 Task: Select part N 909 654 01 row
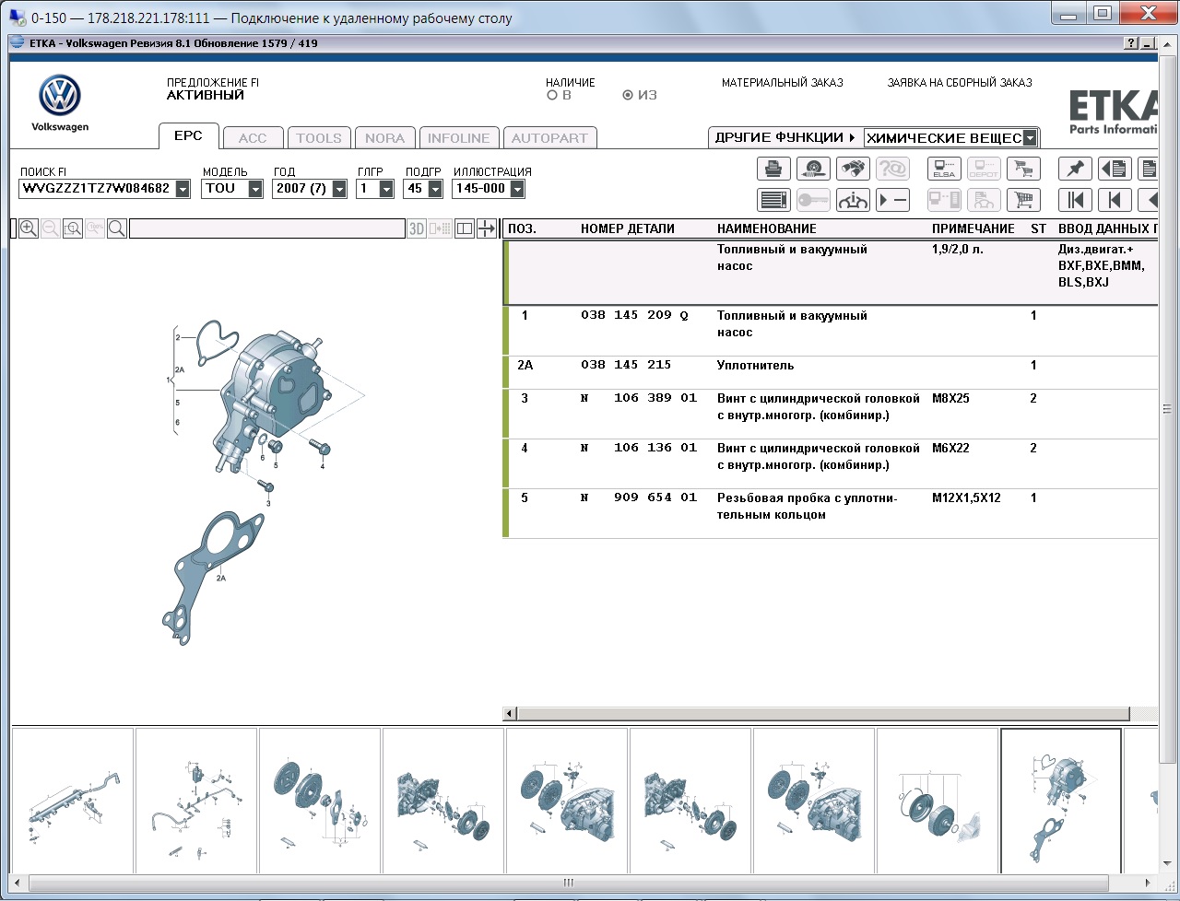(x=830, y=513)
